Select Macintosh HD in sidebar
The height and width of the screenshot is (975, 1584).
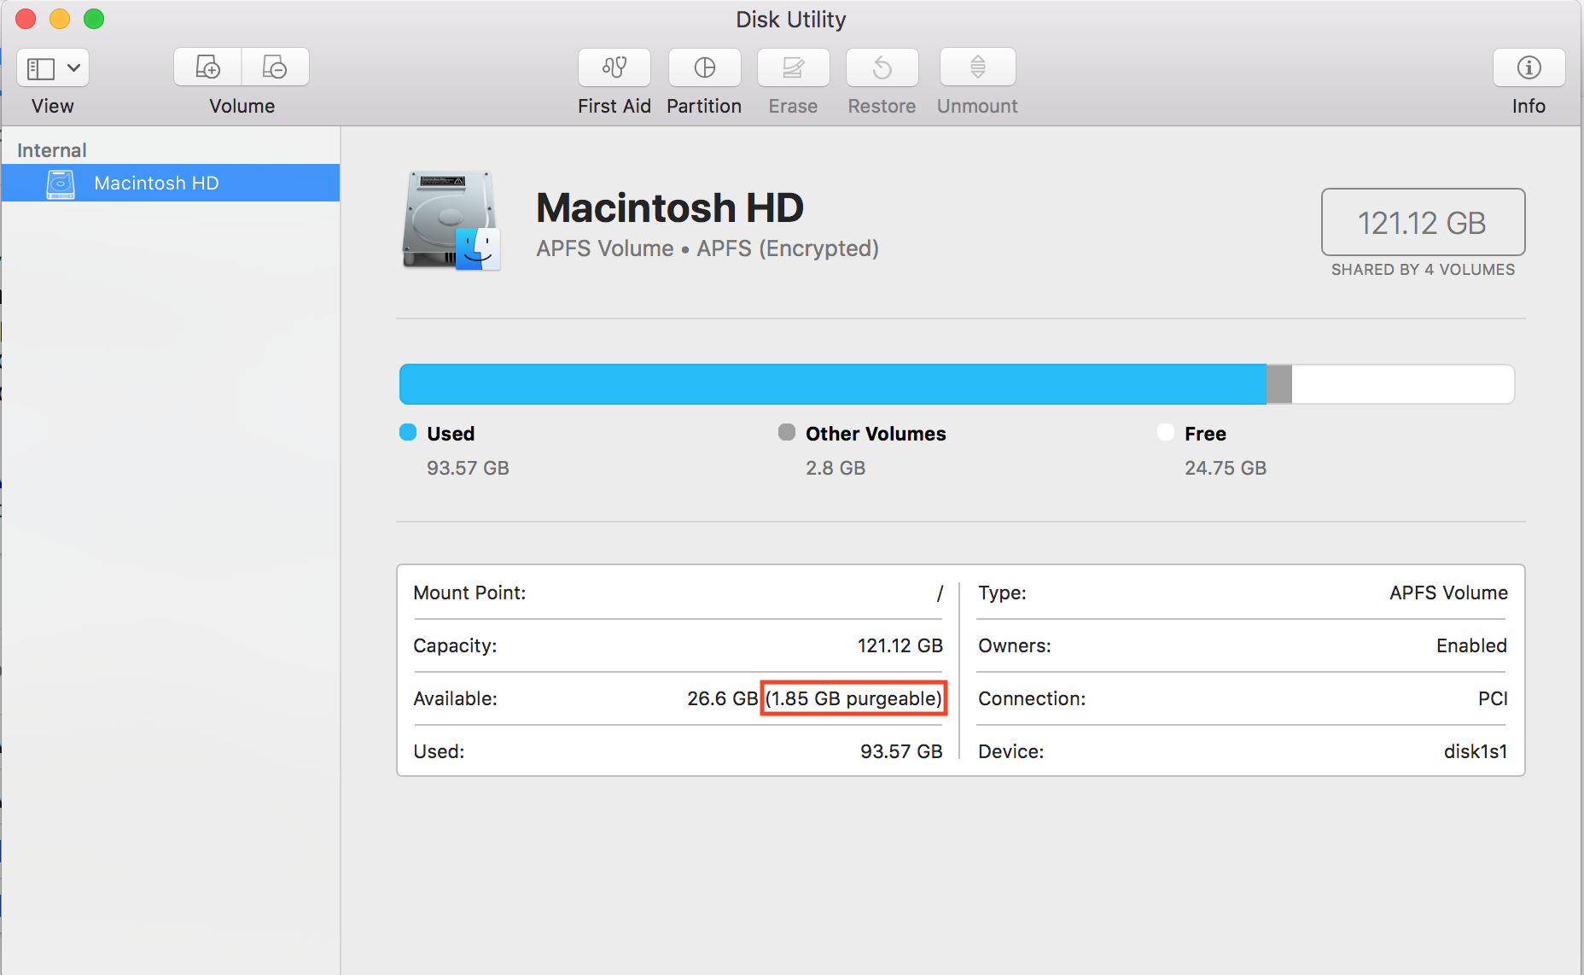click(156, 183)
